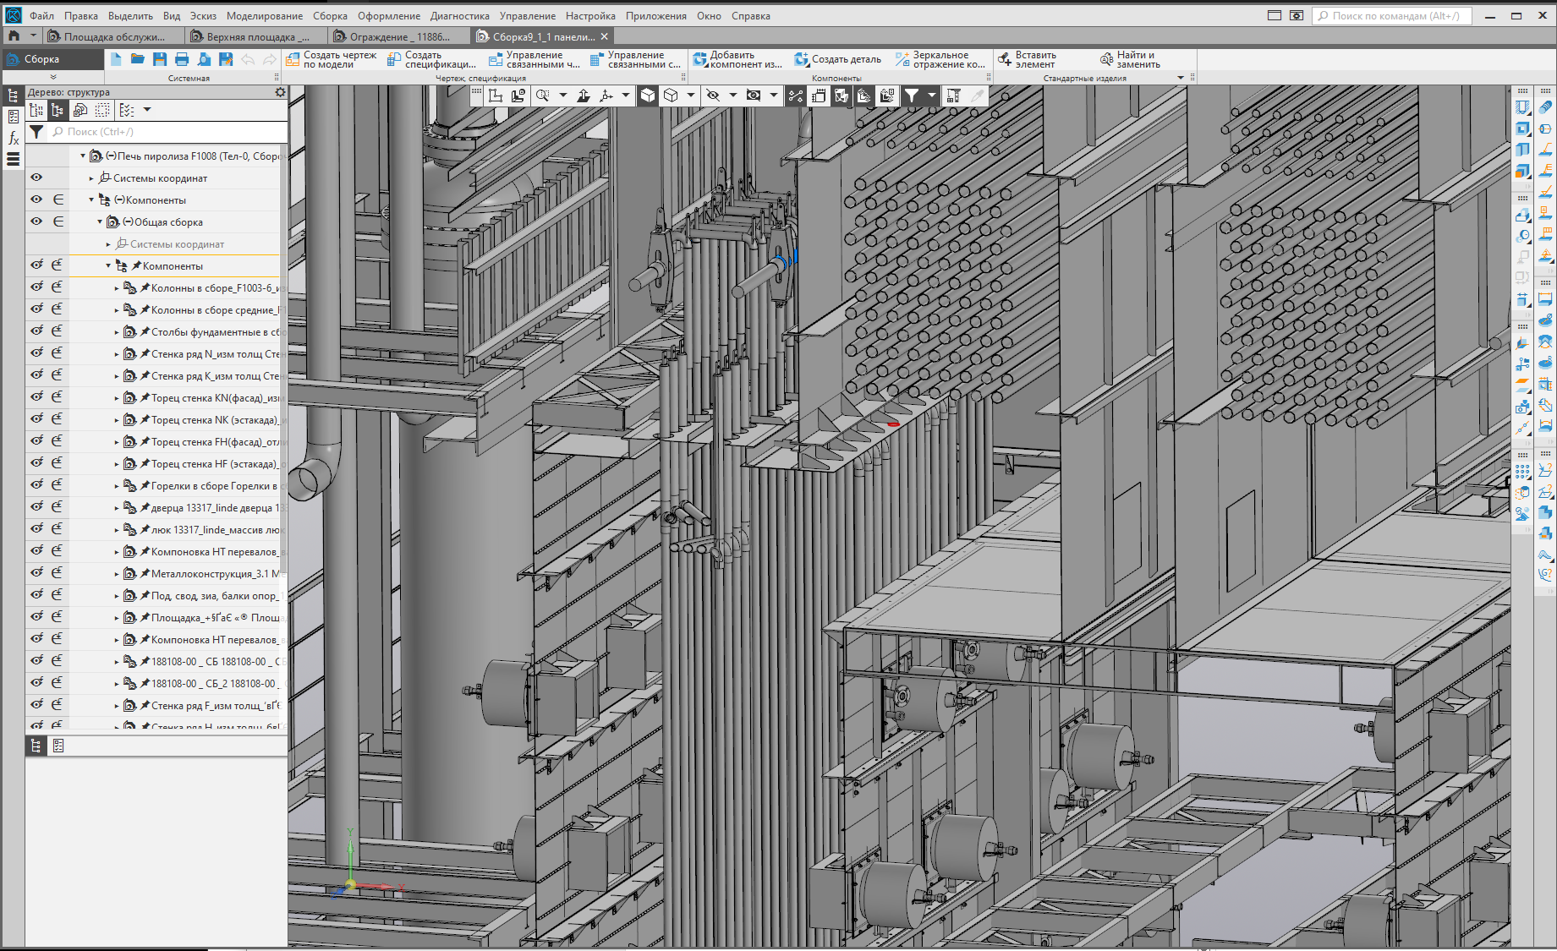This screenshot has height=951, width=1557.
Task: Open the hide-elements eye dropdown arrow
Action: 732,96
